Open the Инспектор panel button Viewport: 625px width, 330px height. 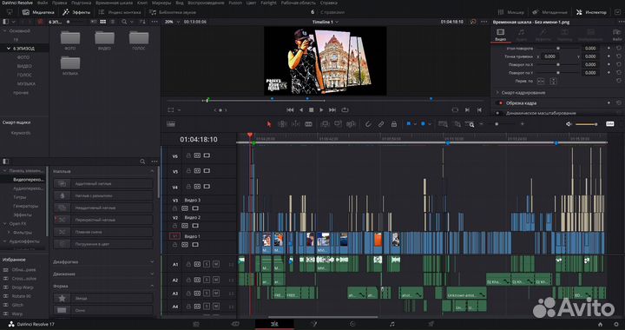(591, 12)
